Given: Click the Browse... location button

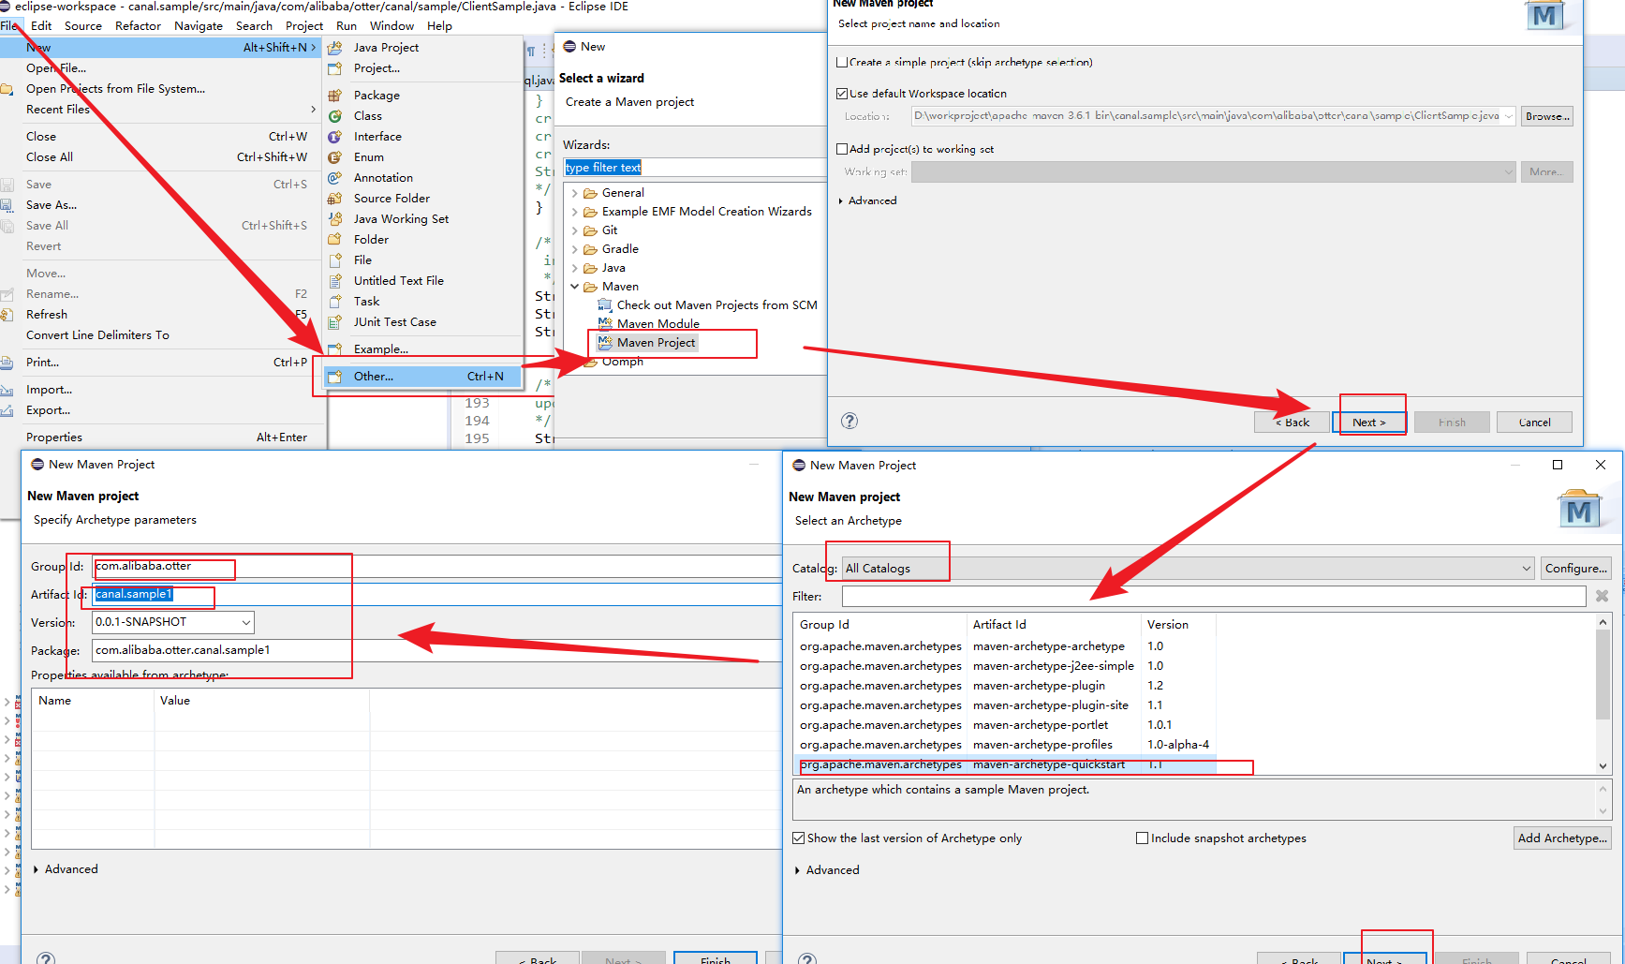Looking at the screenshot, I should (x=1546, y=116).
